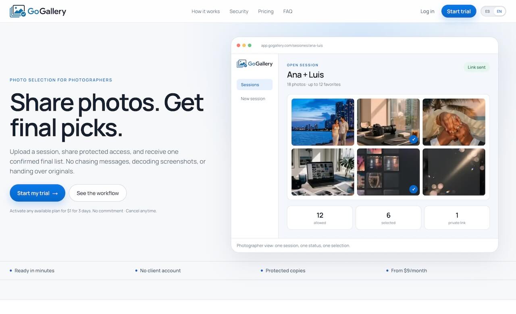516x314 pixels.
Task: Go to the Security section
Action: click(239, 11)
